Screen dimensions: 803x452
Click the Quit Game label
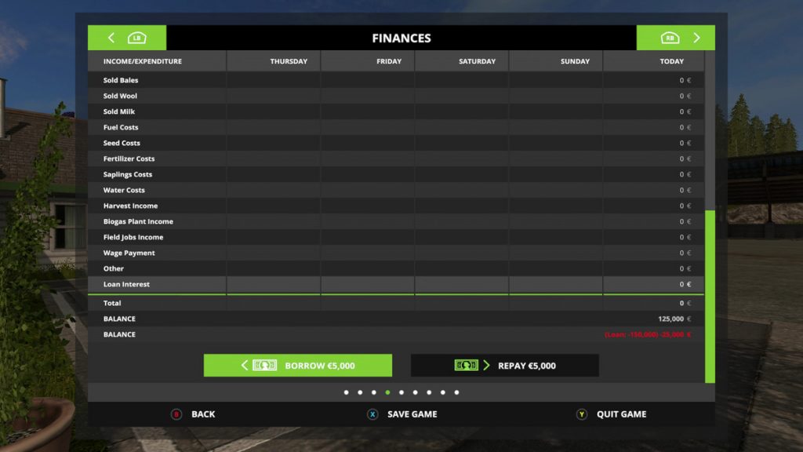[621, 414]
